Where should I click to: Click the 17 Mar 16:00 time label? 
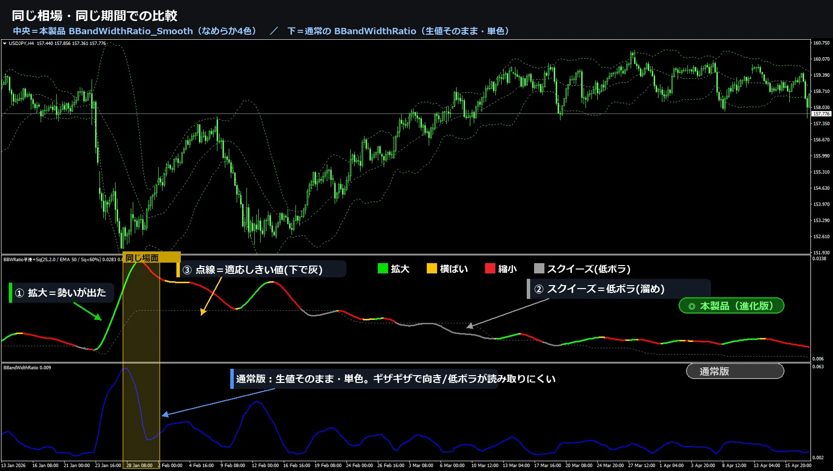click(x=547, y=466)
